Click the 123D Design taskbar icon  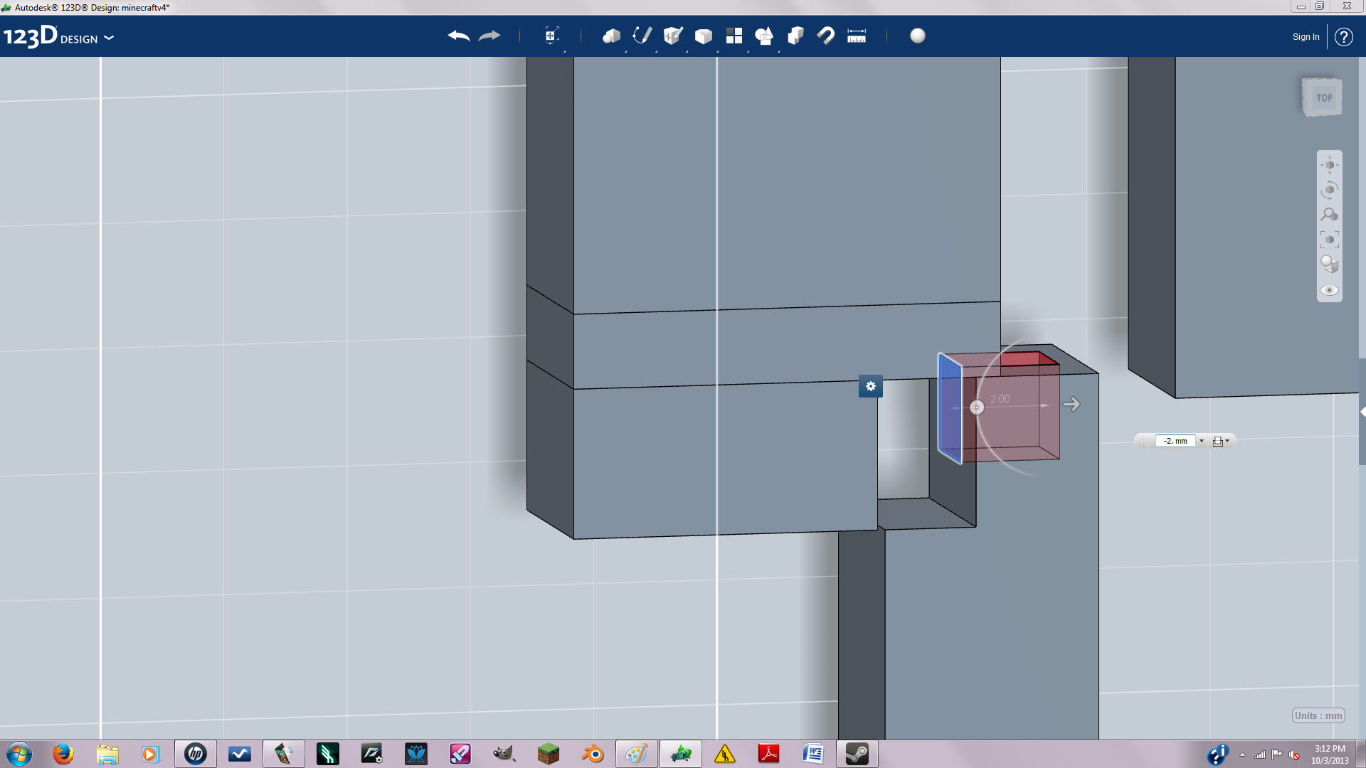click(x=681, y=754)
